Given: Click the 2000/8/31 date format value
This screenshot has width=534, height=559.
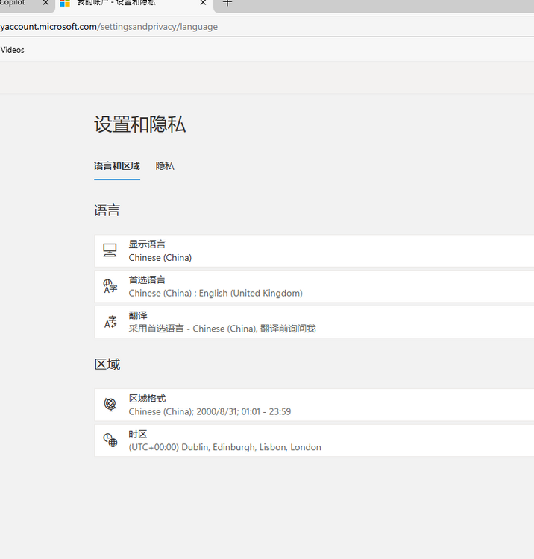Looking at the screenshot, I should [x=217, y=411].
